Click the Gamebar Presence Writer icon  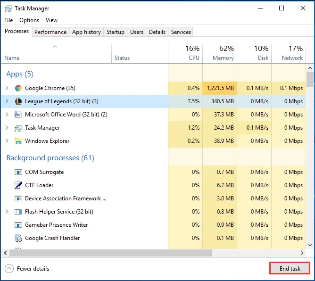(x=18, y=225)
